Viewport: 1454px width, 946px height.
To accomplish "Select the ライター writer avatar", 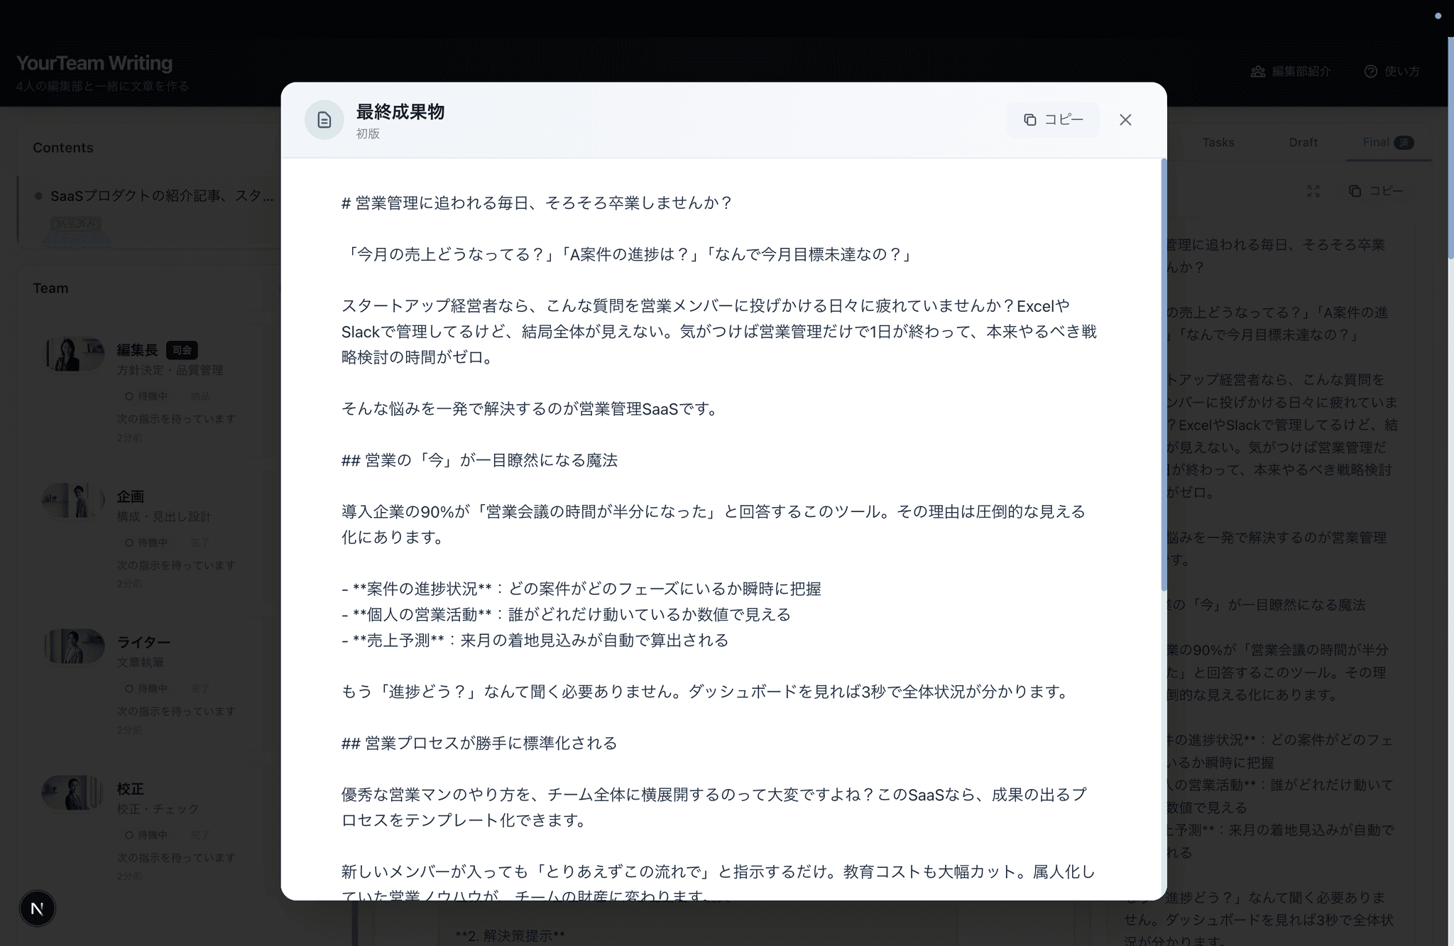I will coord(73,646).
